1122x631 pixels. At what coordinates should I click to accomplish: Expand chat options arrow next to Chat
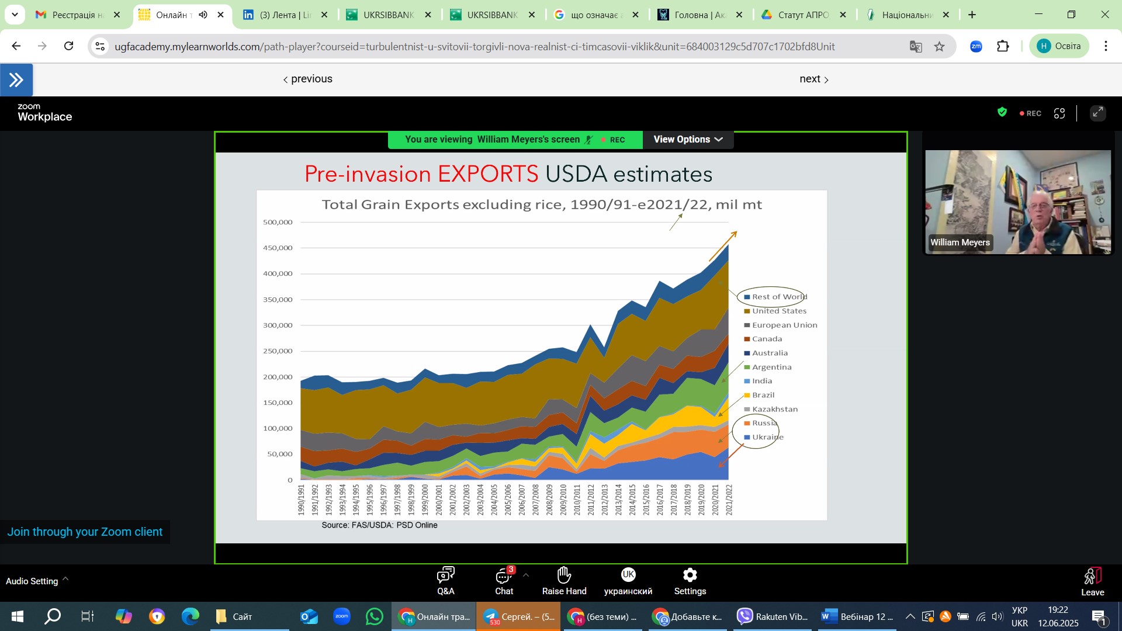click(x=526, y=575)
